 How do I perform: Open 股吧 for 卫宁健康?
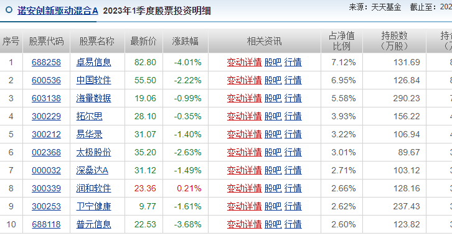pos(273,206)
